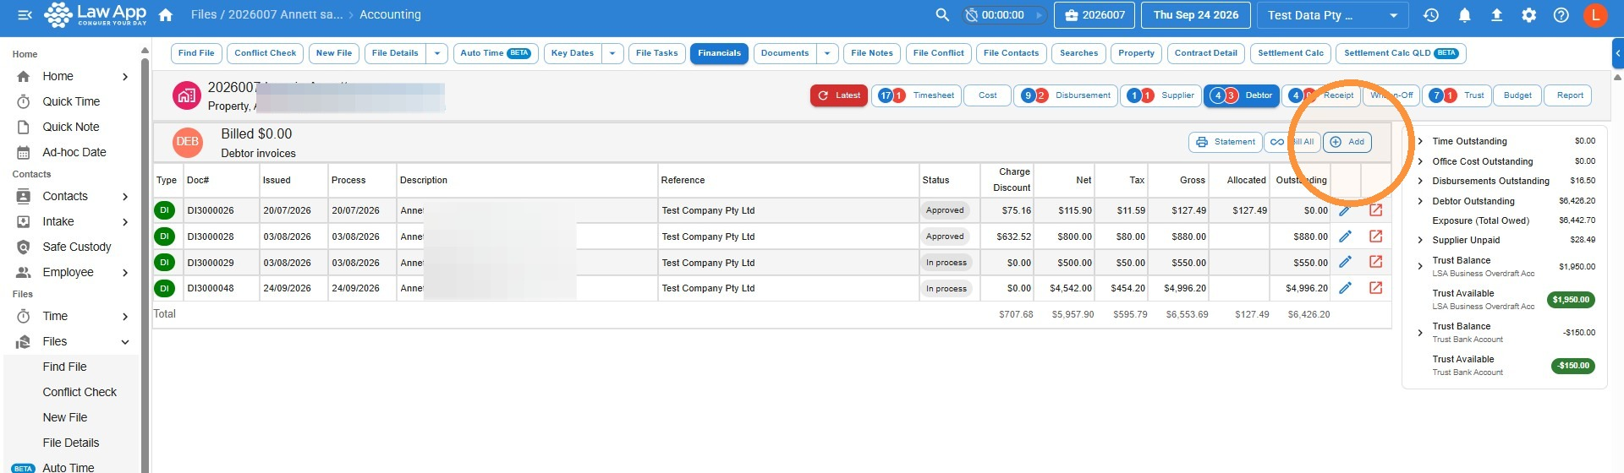
Task: Open Safe Custody in sidebar
Action: [x=77, y=247]
